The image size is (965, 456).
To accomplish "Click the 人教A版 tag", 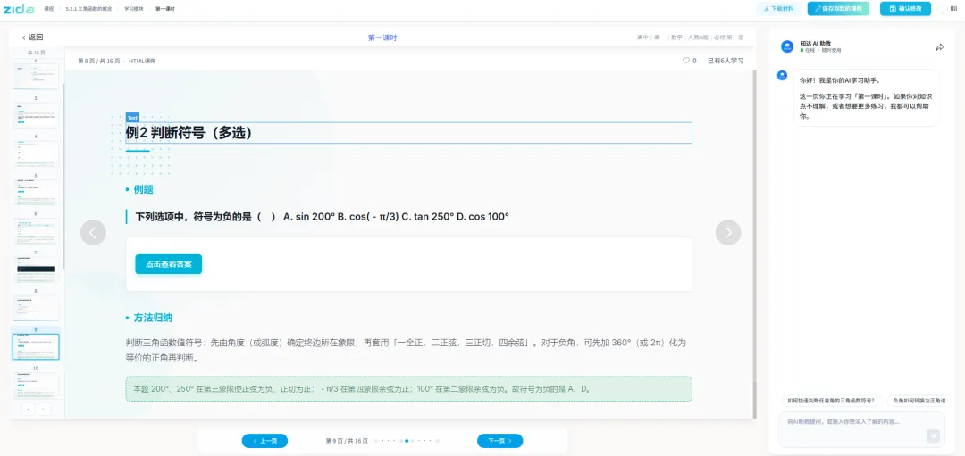I will (697, 37).
